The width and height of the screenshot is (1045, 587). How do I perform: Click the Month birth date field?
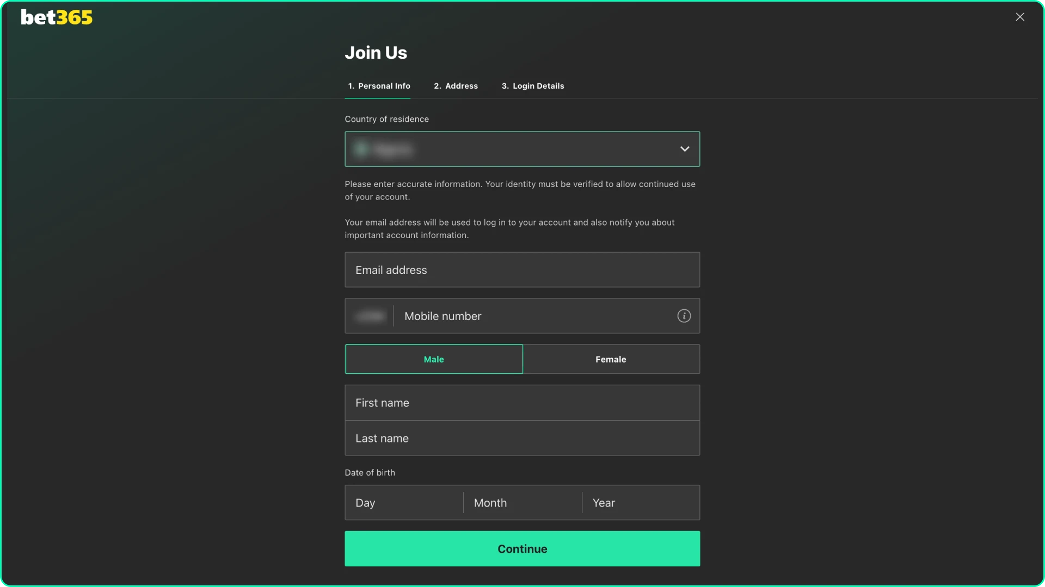(521, 503)
